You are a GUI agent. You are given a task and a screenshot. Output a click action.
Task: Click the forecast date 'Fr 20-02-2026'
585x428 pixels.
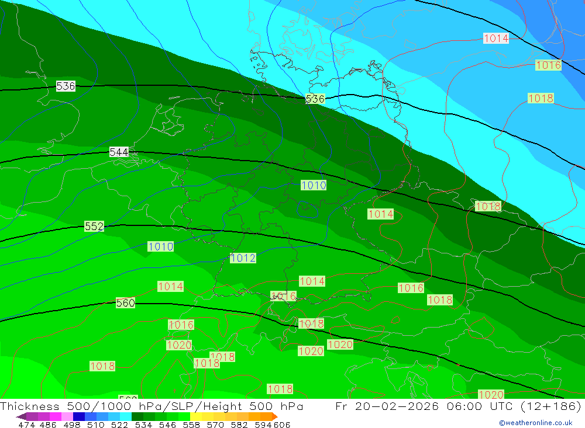[387, 406]
